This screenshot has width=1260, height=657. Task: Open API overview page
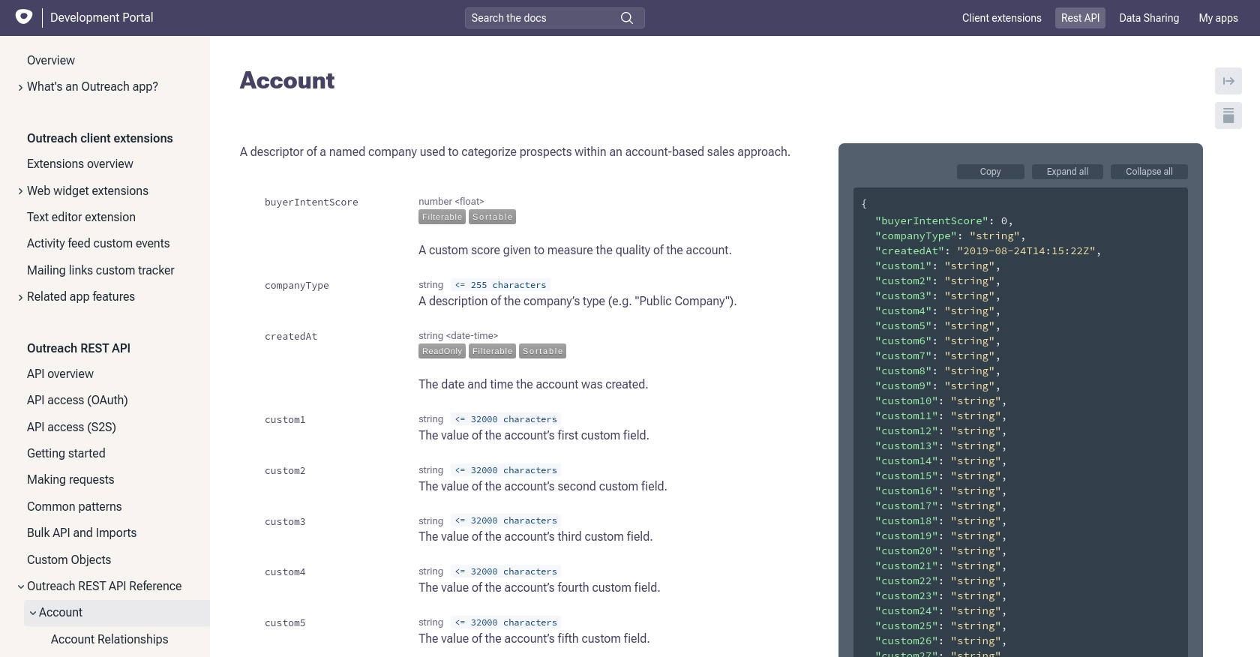click(60, 373)
